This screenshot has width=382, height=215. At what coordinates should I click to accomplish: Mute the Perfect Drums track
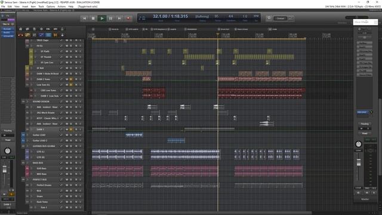(67, 185)
